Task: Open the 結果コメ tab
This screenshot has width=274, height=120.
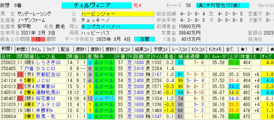Action: point(143,49)
